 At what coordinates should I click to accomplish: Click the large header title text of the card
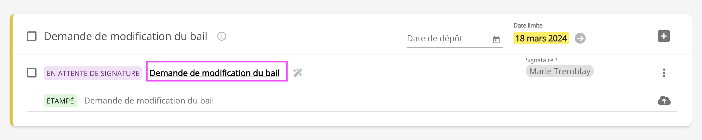point(125,36)
